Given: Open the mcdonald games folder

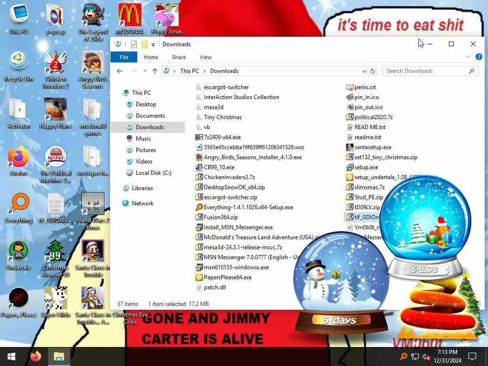Looking at the screenshot, I should click(x=93, y=117).
